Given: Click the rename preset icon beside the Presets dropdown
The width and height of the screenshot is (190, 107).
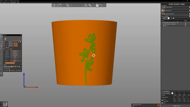Looking at the screenshot, I should point(14,67).
